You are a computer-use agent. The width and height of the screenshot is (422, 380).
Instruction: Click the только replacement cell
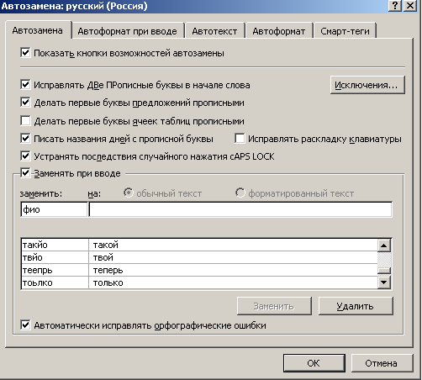tap(233, 282)
